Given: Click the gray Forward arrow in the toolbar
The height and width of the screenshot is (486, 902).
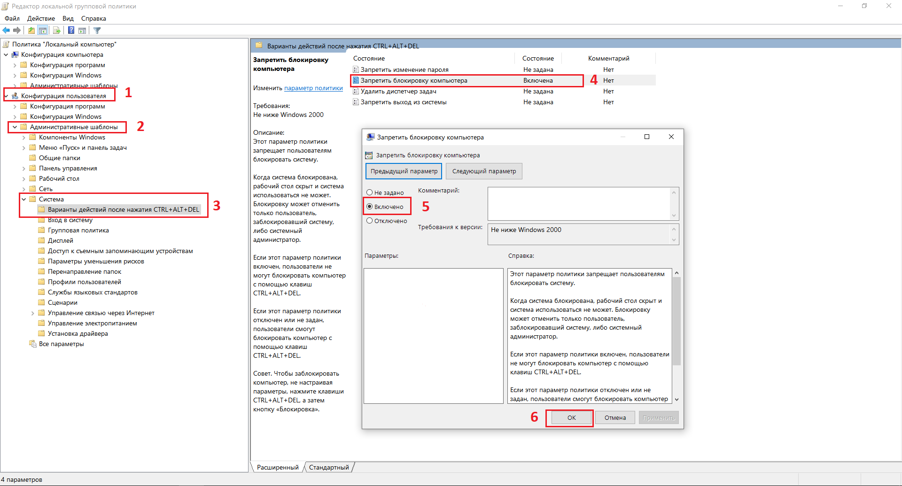Looking at the screenshot, I should tap(17, 31).
